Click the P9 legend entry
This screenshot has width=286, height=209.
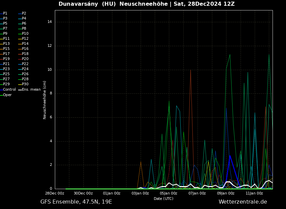coord(5,34)
